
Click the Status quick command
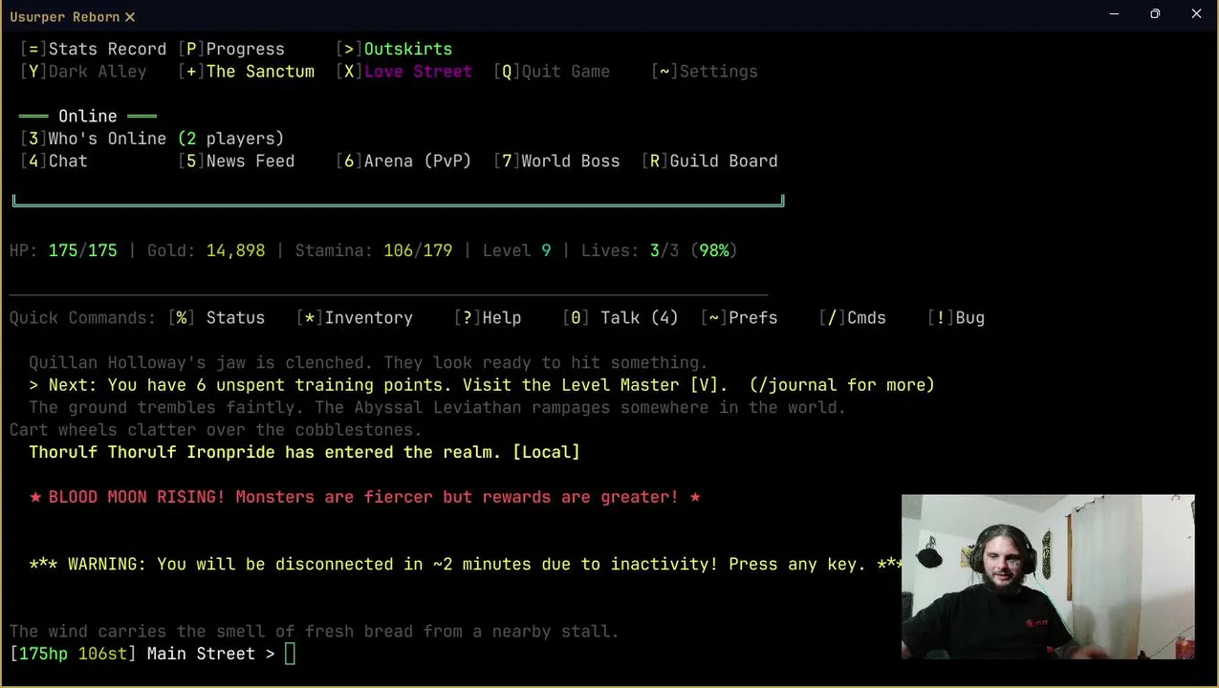[x=216, y=318]
